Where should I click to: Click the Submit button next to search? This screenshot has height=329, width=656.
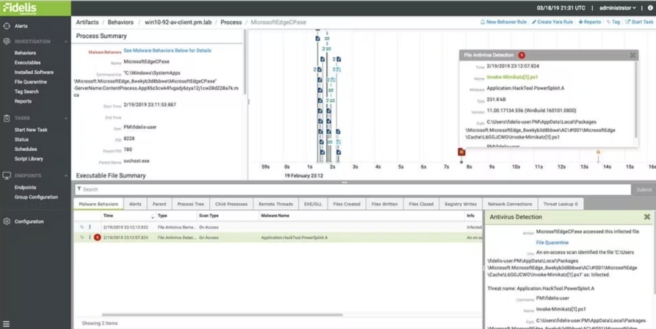pos(644,190)
